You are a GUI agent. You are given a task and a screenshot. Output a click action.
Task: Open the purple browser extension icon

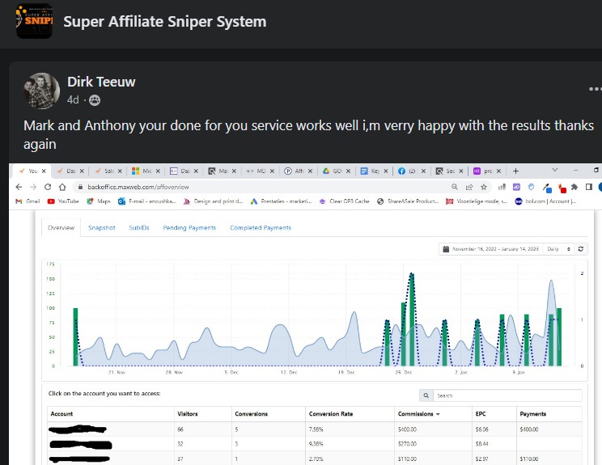(x=516, y=187)
